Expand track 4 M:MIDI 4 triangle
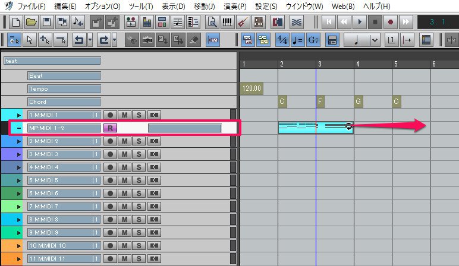 tap(19, 167)
